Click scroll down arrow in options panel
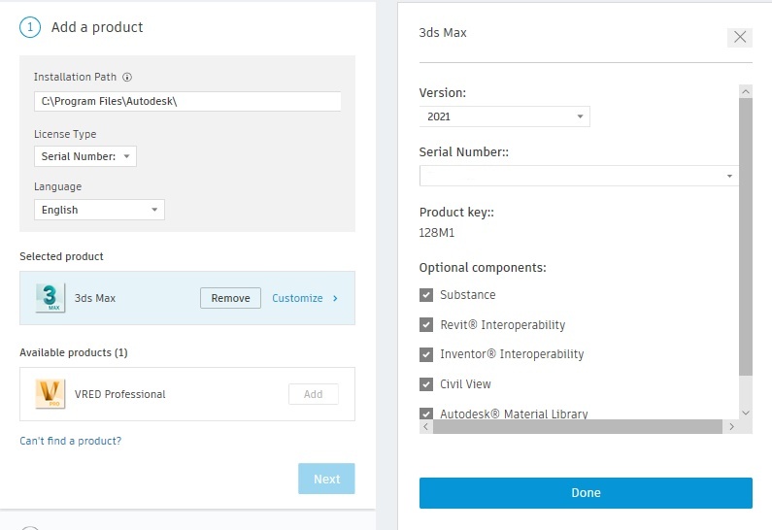772x530 pixels. click(x=746, y=413)
